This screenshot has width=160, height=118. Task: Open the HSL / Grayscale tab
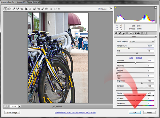(127, 33)
